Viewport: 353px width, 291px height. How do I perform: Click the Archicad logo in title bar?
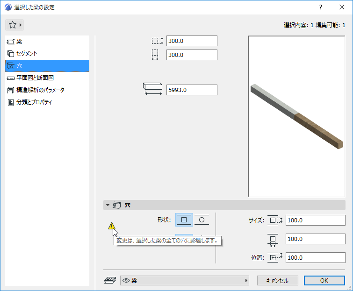tap(8, 7)
